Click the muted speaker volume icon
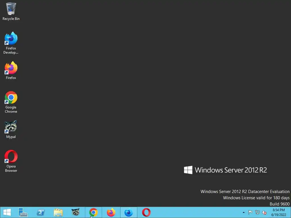Image resolution: width=291 pixels, height=218 pixels. 264,212
